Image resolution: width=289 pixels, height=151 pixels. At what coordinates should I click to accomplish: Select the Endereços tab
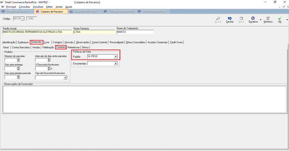tap(23, 42)
